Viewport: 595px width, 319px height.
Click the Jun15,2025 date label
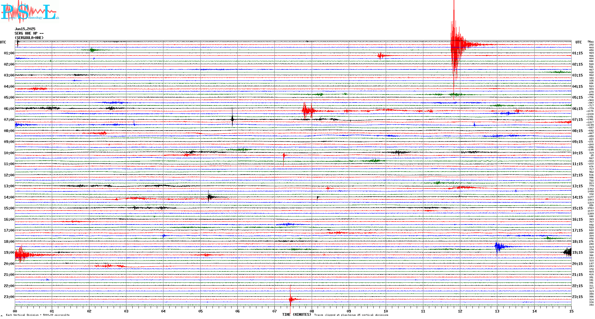pos(25,29)
